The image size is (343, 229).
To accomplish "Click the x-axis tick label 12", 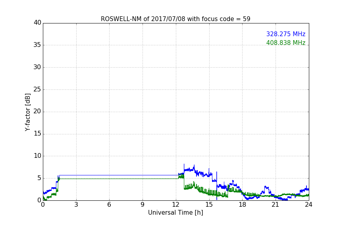I will (x=176, y=205).
